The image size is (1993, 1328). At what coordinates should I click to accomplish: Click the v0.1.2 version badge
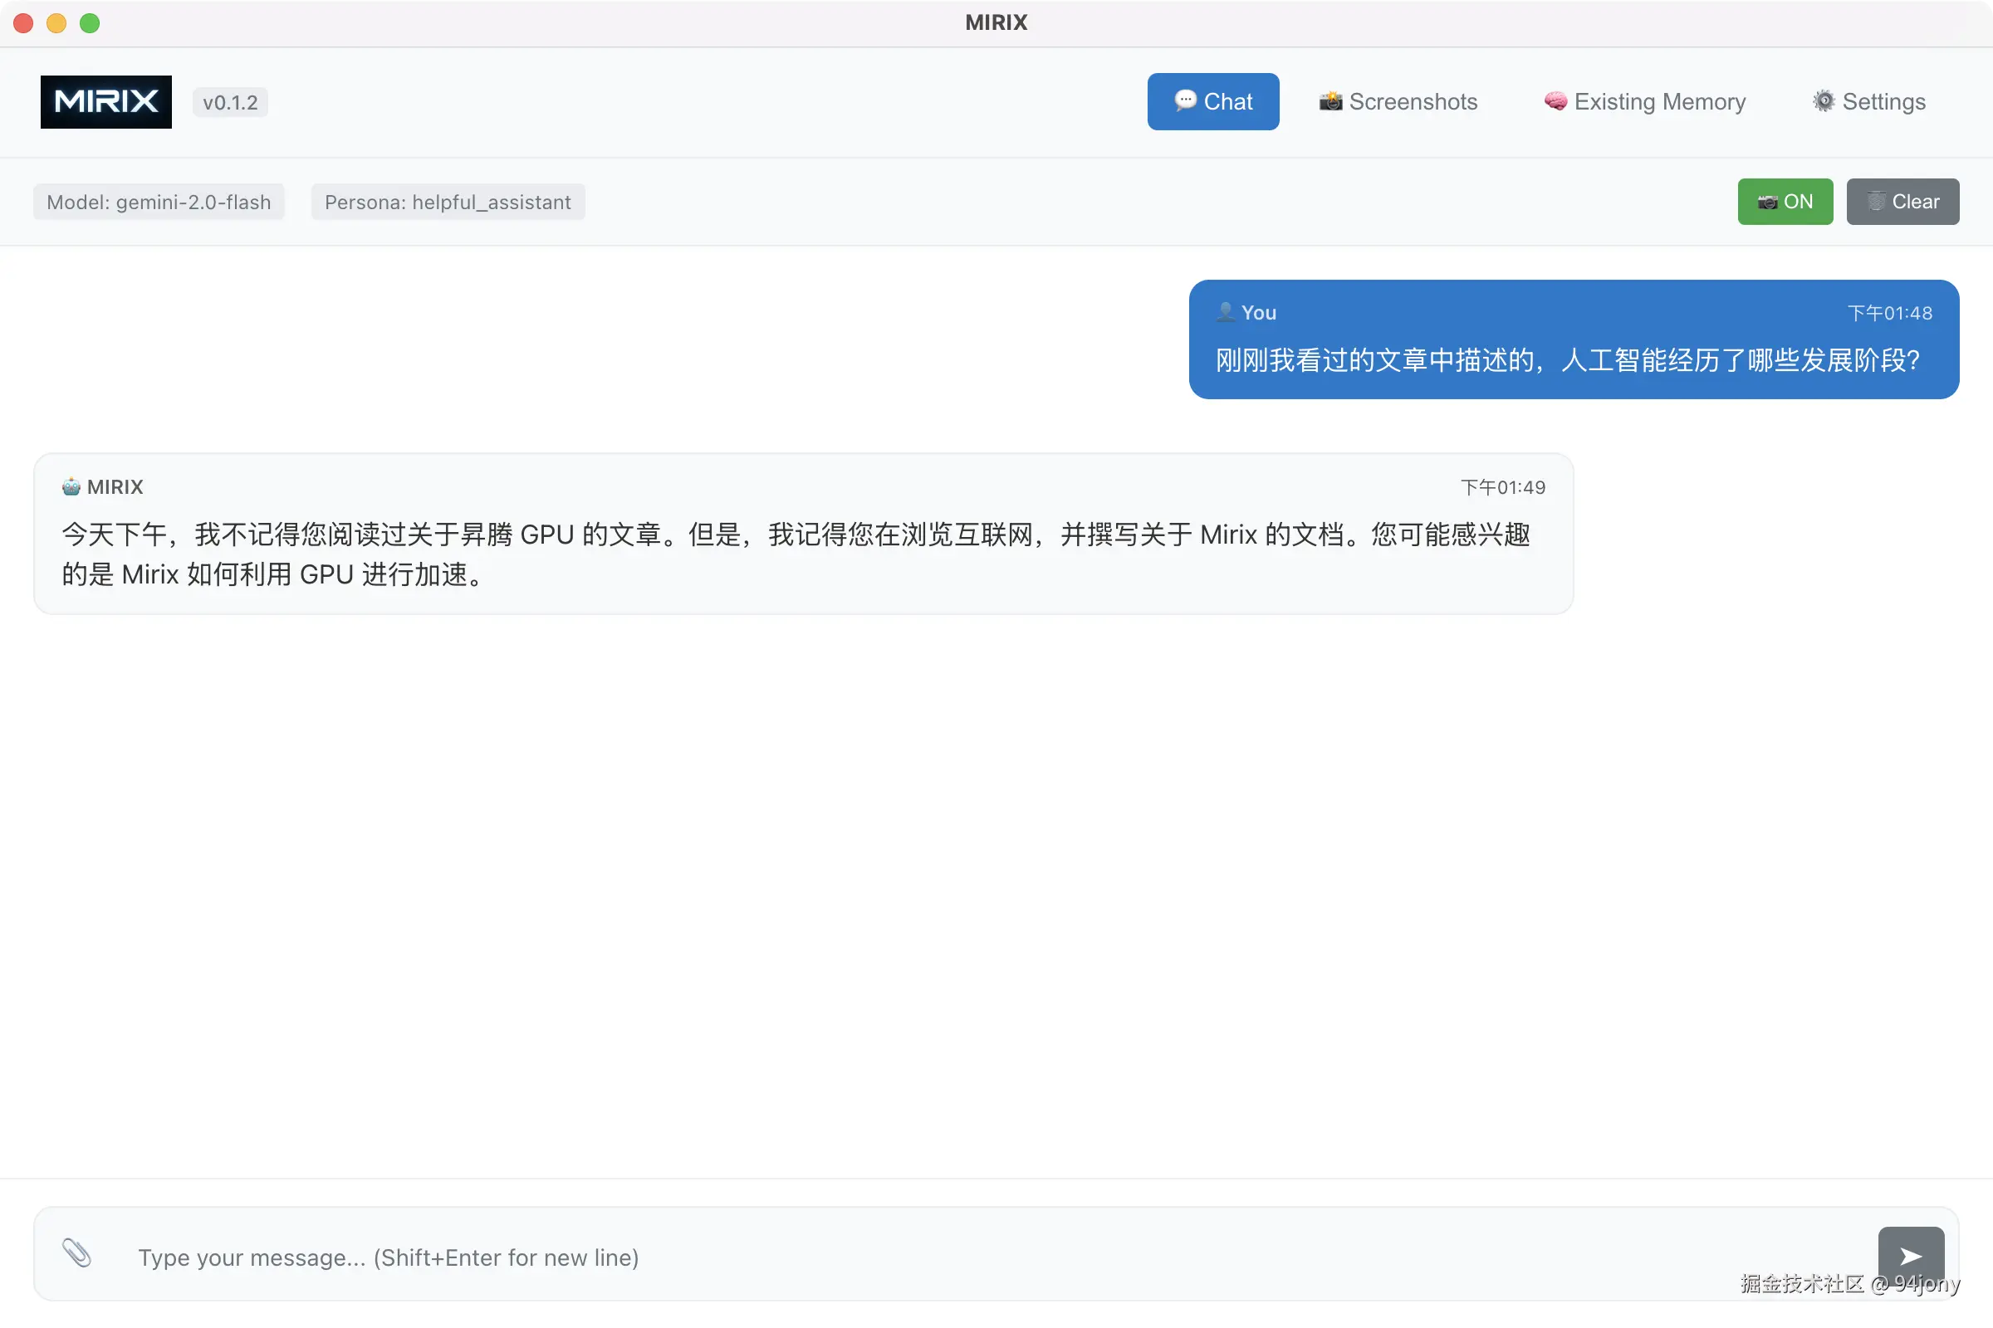230,102
